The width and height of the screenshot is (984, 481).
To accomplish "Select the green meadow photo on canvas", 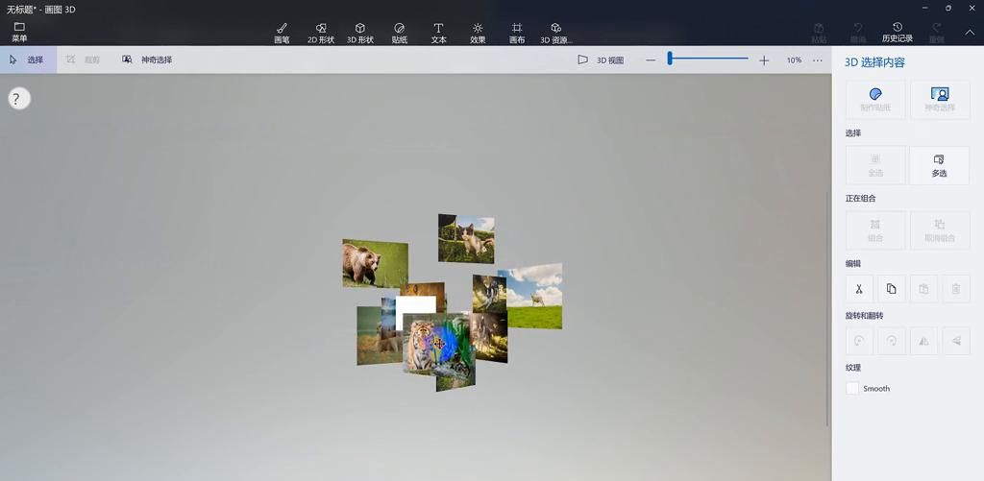I will click(x=535, y=296).
